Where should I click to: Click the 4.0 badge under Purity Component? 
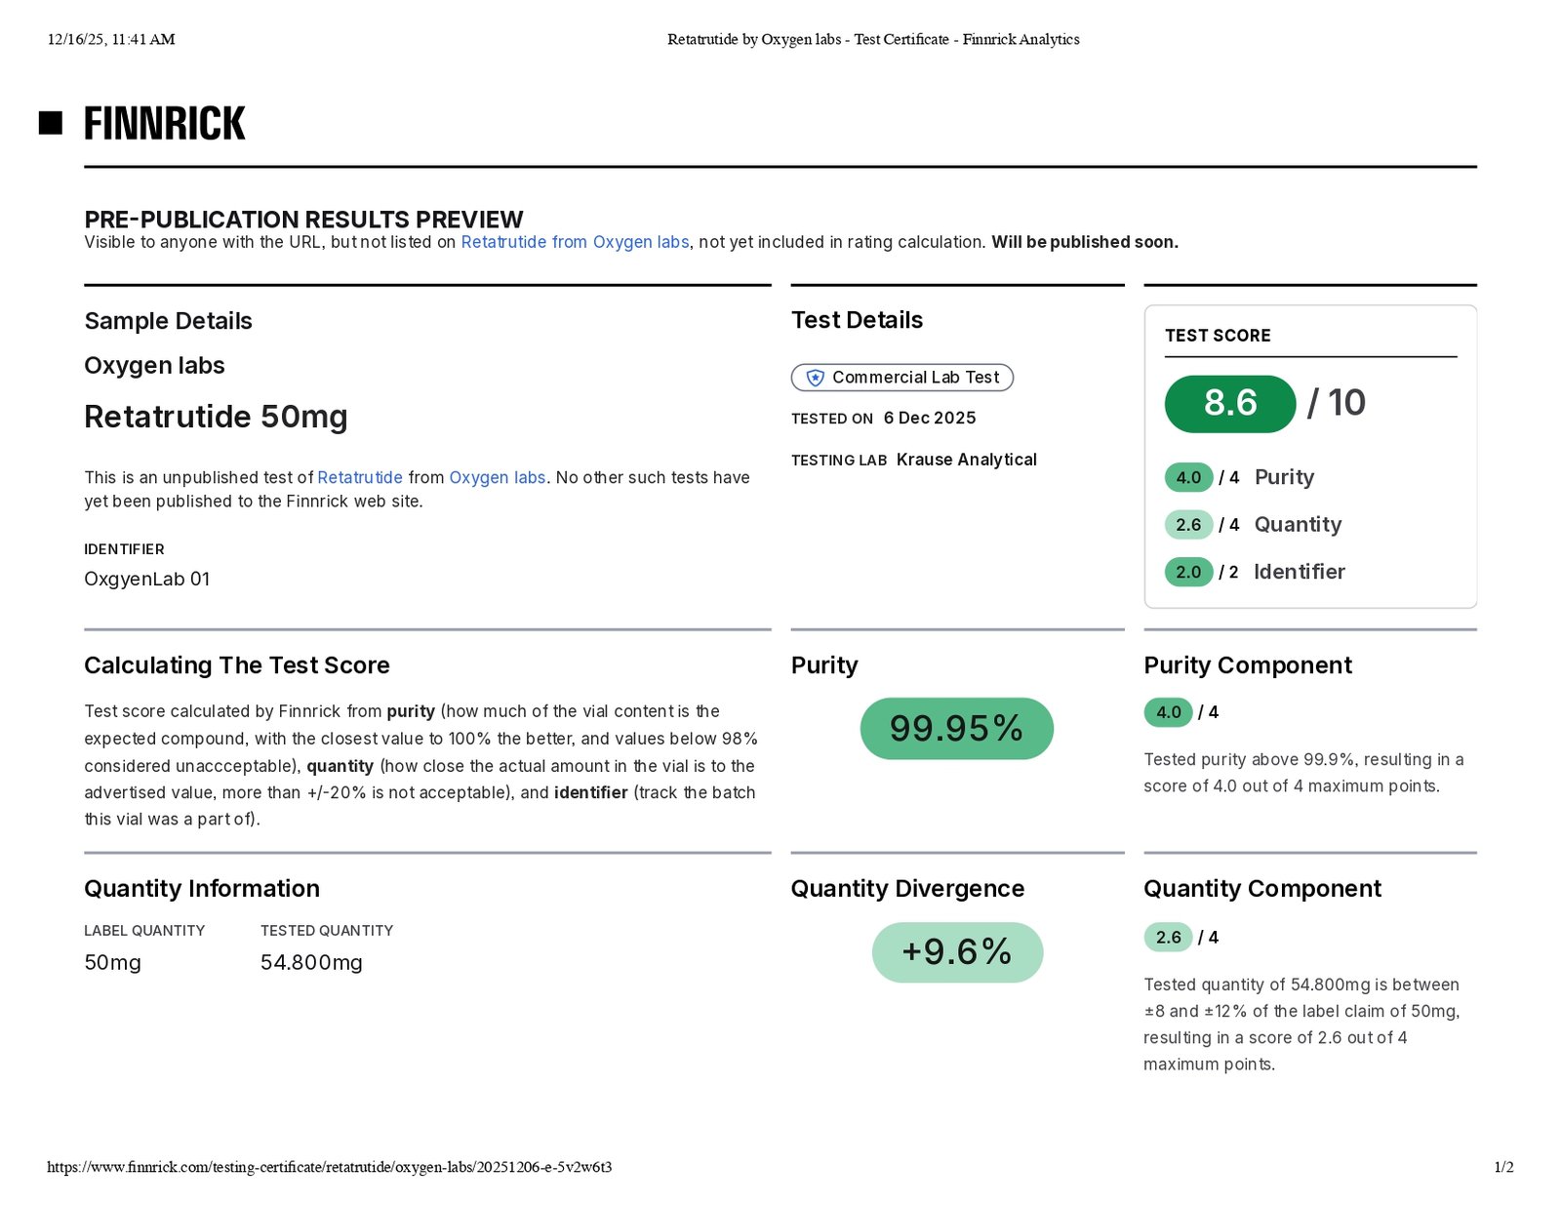(1168, 712)
